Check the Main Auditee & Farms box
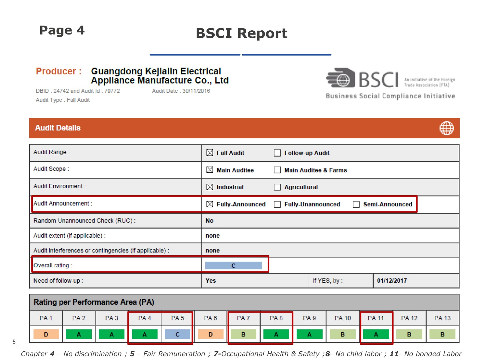The height and width of the screenshot is (360, 481). (x=277, y=170)
